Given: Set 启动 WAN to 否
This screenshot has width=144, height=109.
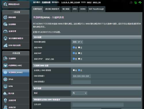Looking at the screenshot, I should click(x=79, y=47).
